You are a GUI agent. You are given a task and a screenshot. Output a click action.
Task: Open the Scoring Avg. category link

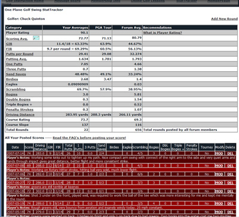[x=17, y=39]
